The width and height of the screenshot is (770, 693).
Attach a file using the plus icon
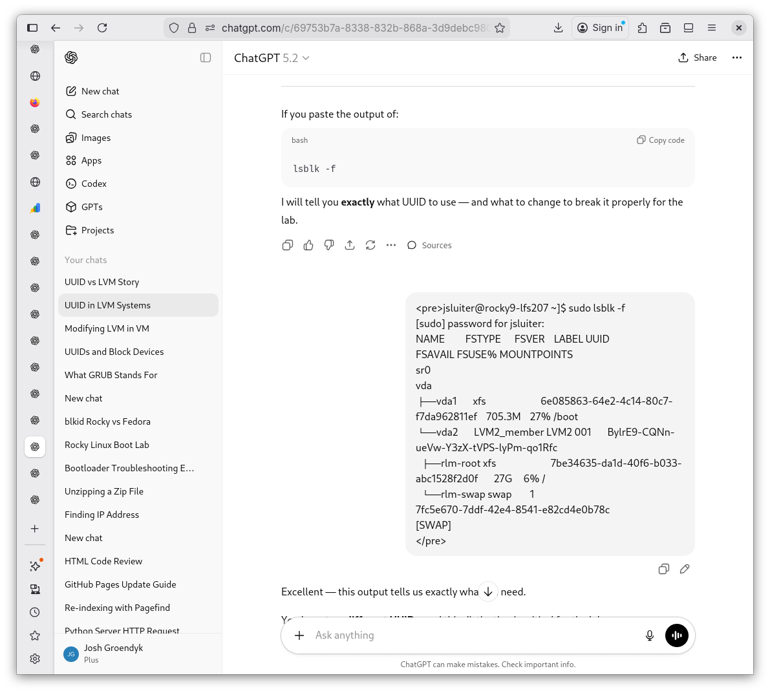(x=299, y=635)
